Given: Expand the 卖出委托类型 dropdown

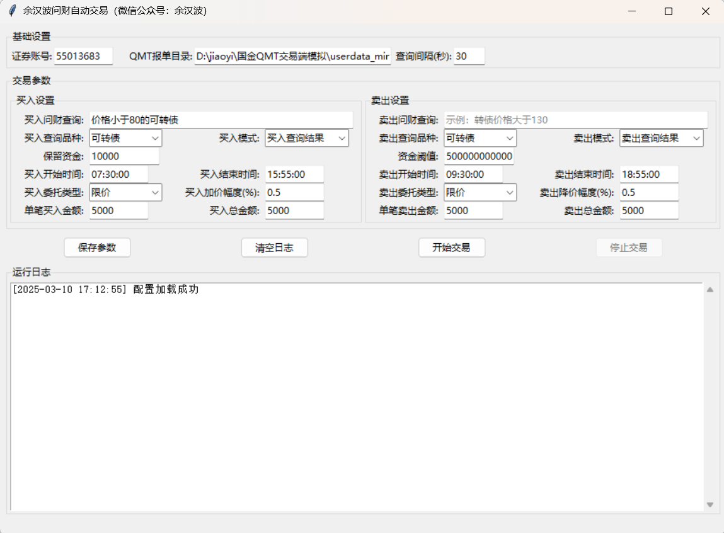Looking at the screenshot, I should (x=480, y=192).
